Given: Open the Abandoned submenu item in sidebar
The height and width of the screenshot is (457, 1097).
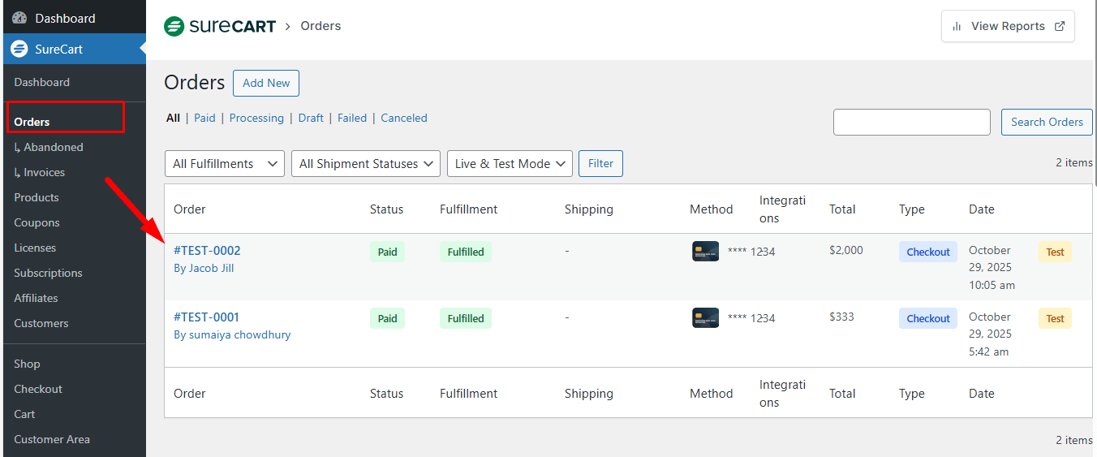Looking at the screenshot, I should pyautogui.click(x=53, y=147).
